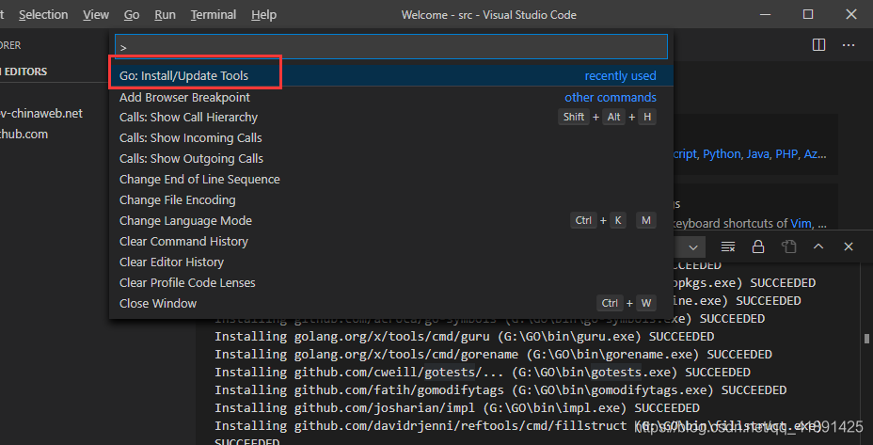
Task: Click the gorename.exe SUCCEEDED output line
Action: 493,355
